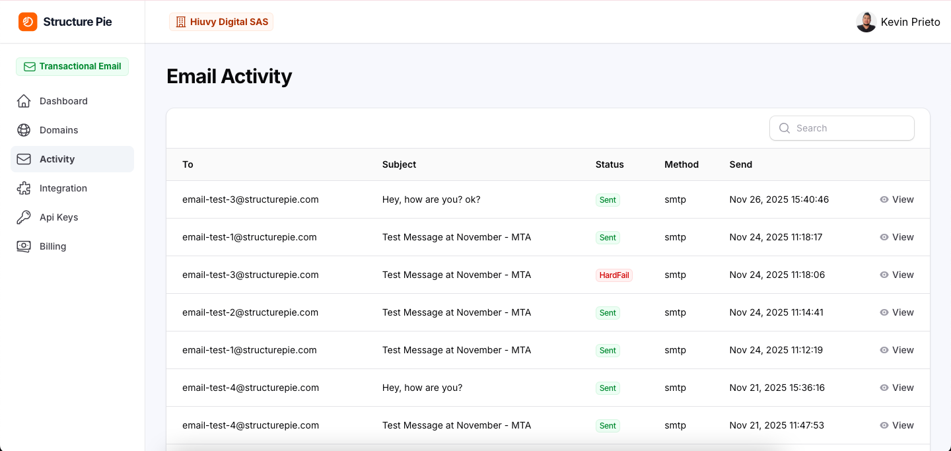Go to the Domains menu item
951x451 pixels.
pos(59,130)
